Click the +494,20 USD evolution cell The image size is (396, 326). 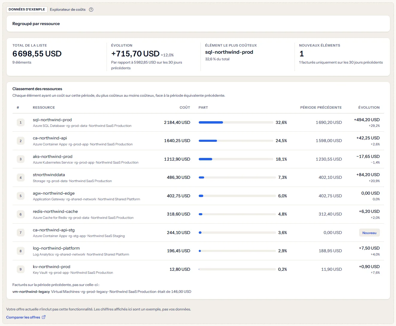coord(367,120)
